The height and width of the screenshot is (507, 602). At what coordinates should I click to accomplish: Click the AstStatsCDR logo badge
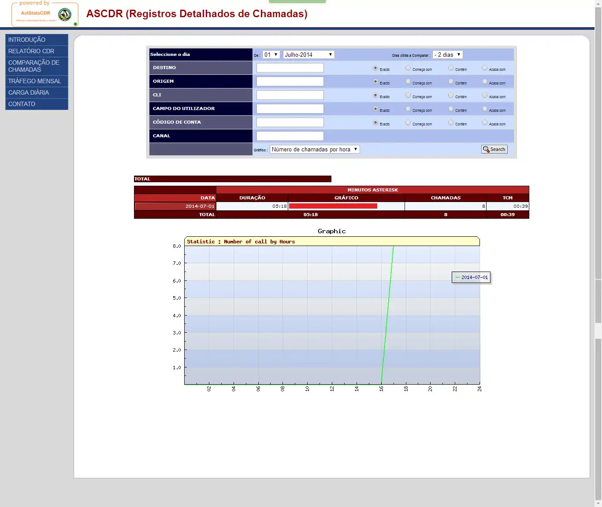[45, 15]
